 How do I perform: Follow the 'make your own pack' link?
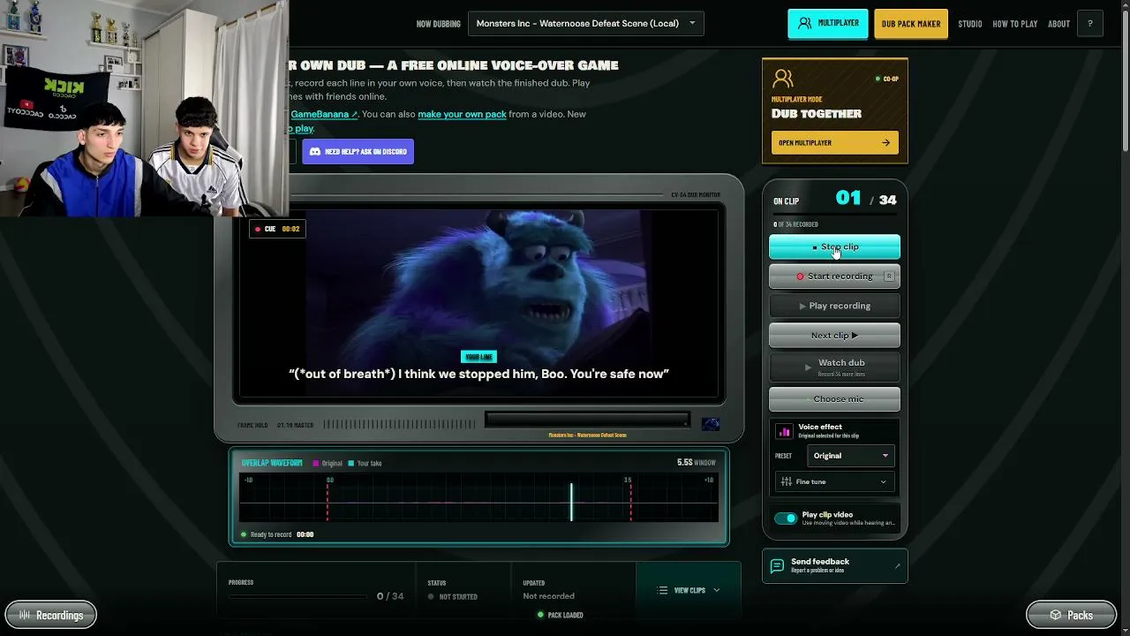tap(462, 114)
